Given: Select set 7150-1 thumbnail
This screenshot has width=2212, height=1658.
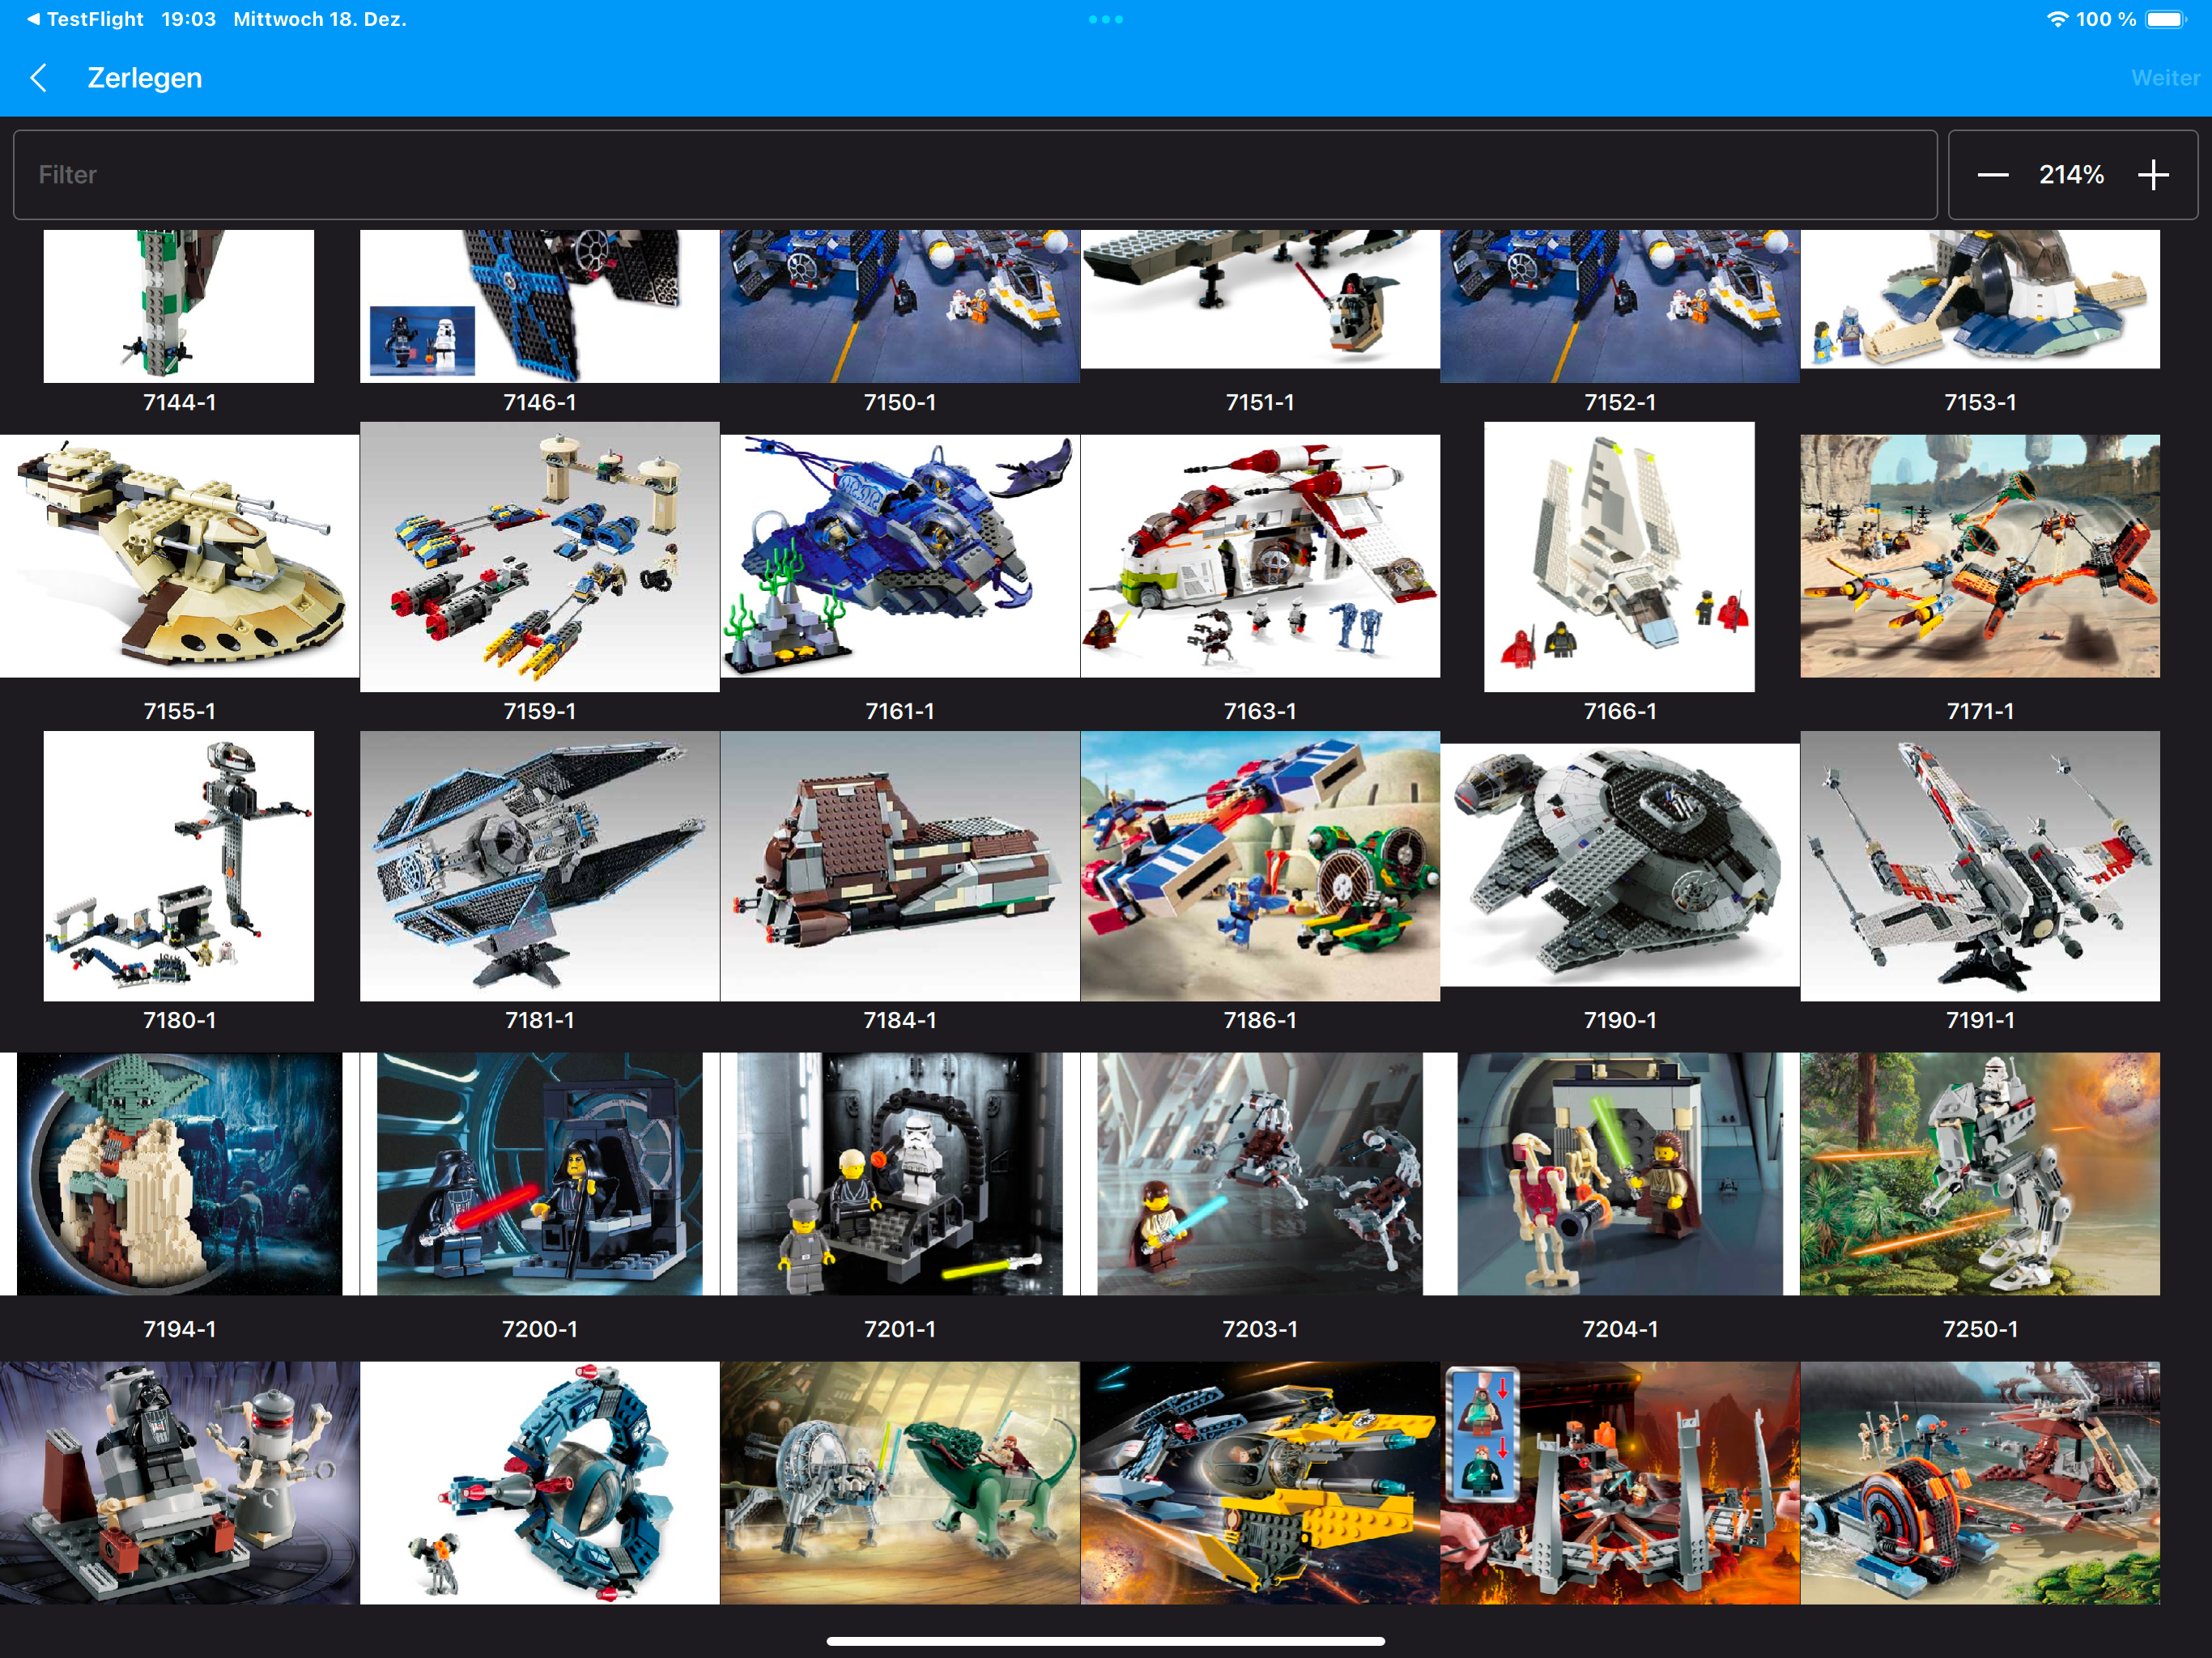Looking at the screenshot, I should [x=900, y=306].
